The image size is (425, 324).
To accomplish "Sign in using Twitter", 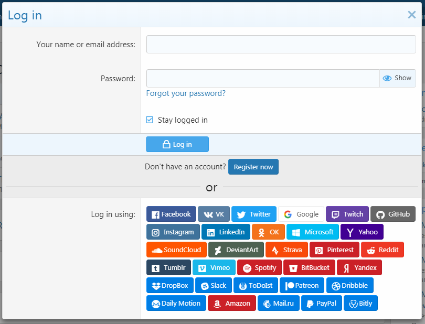I will tap(254, 214).
